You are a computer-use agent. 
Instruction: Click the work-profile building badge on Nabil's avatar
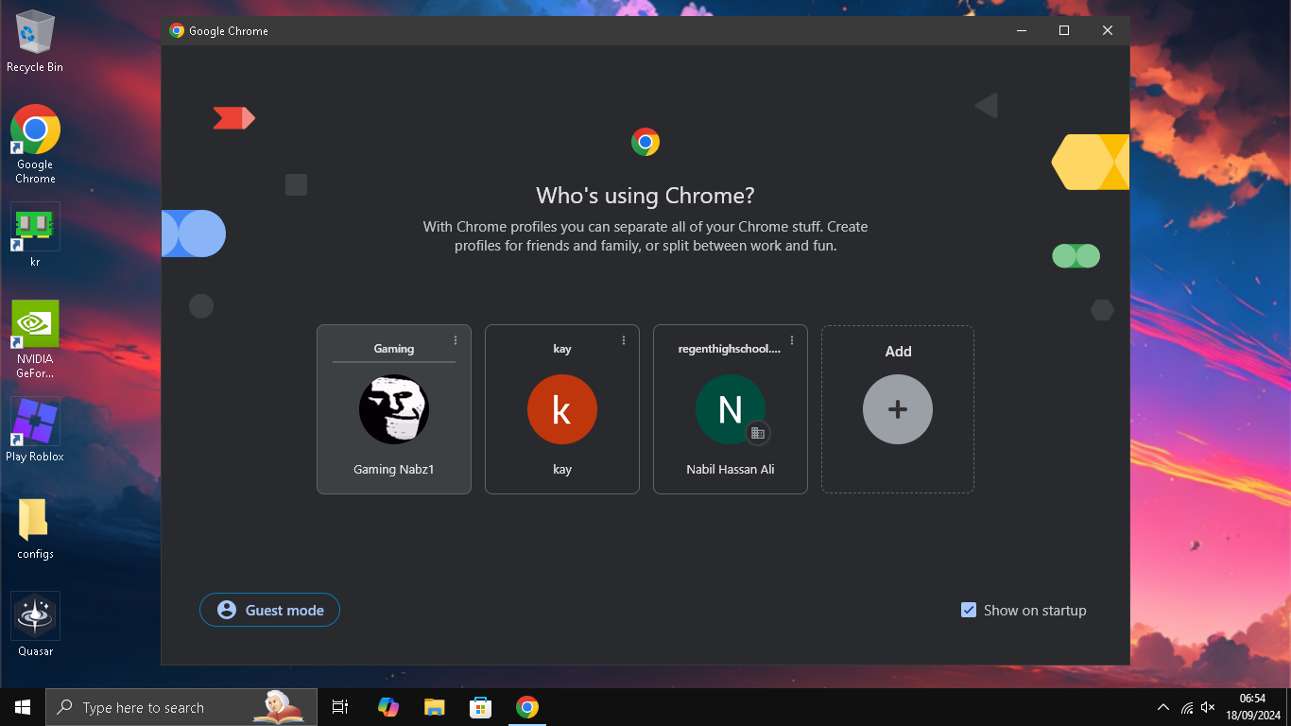click(757, 433)
